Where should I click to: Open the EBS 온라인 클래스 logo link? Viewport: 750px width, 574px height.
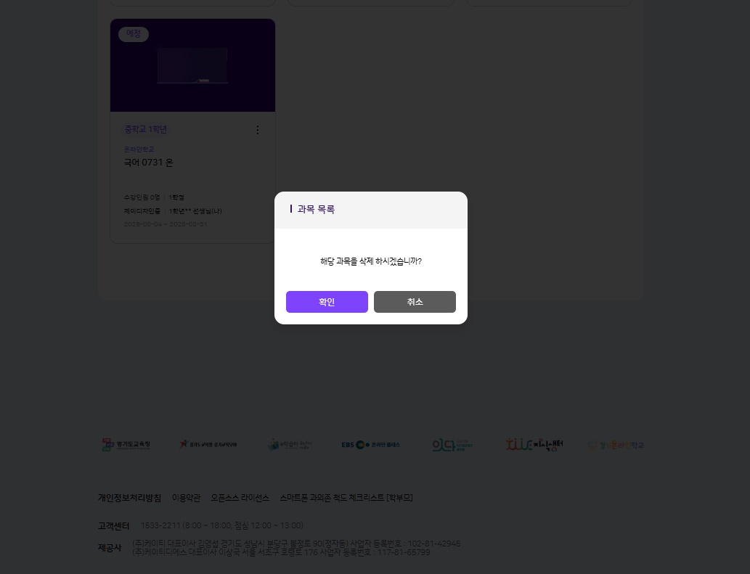coord(371,445)
